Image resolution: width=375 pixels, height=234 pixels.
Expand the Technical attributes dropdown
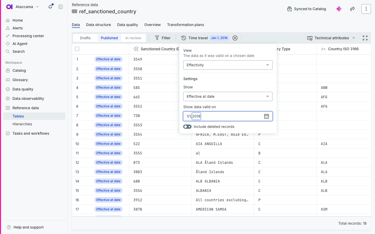point(331,38)
